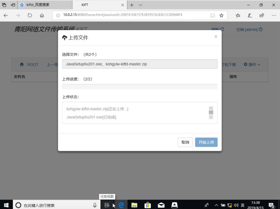Click the annotation pen icon in the browser toolbar
Viewport: 280px width, 209px height.
pos(249,15)
